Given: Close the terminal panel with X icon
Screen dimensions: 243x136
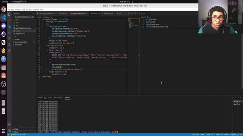Looking at the screenshot, I should tap(241, 98).
